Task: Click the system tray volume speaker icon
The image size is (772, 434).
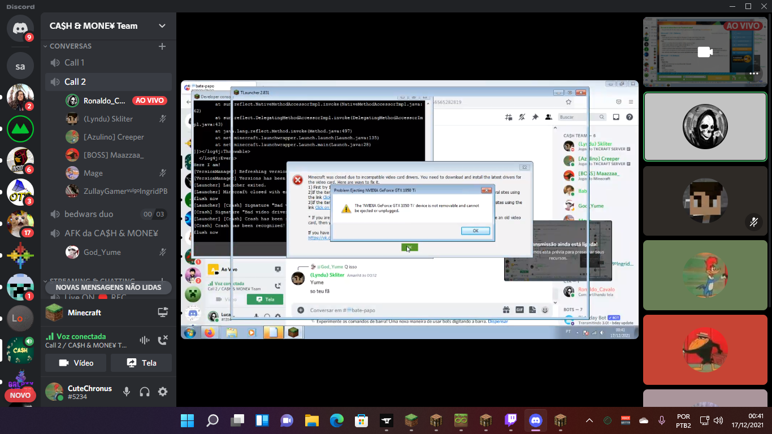Action: pos(718,420)
